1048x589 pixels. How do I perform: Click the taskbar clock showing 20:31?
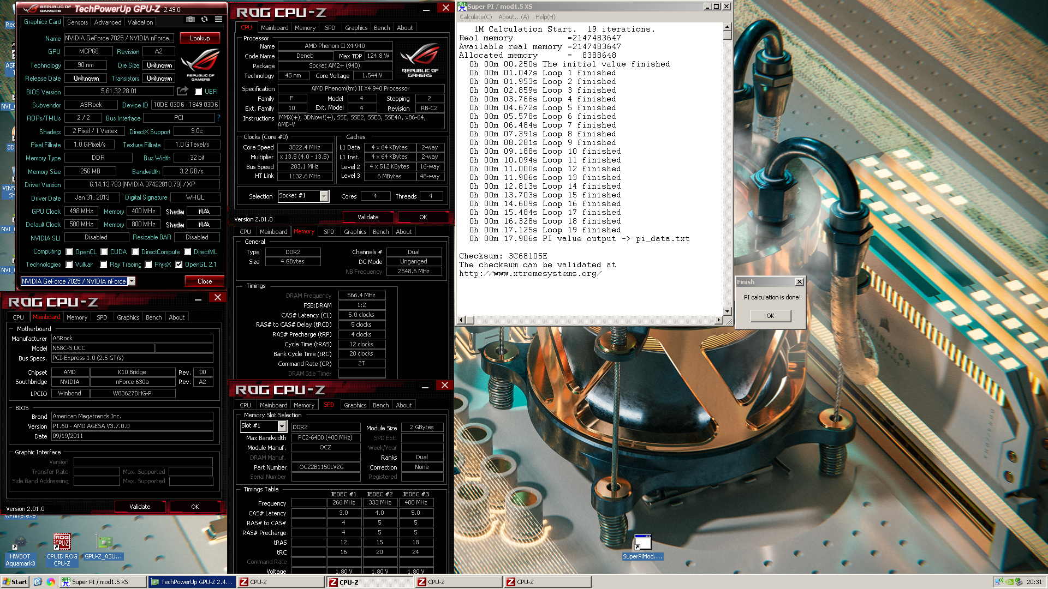[1034, 582]
